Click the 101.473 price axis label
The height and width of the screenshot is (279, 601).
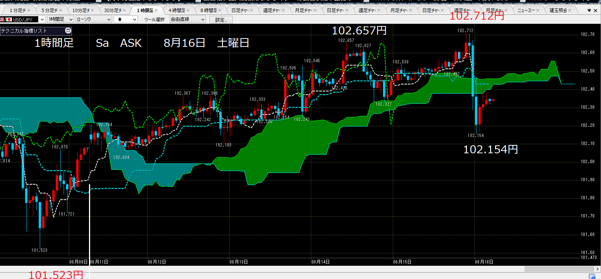[589, 257]
